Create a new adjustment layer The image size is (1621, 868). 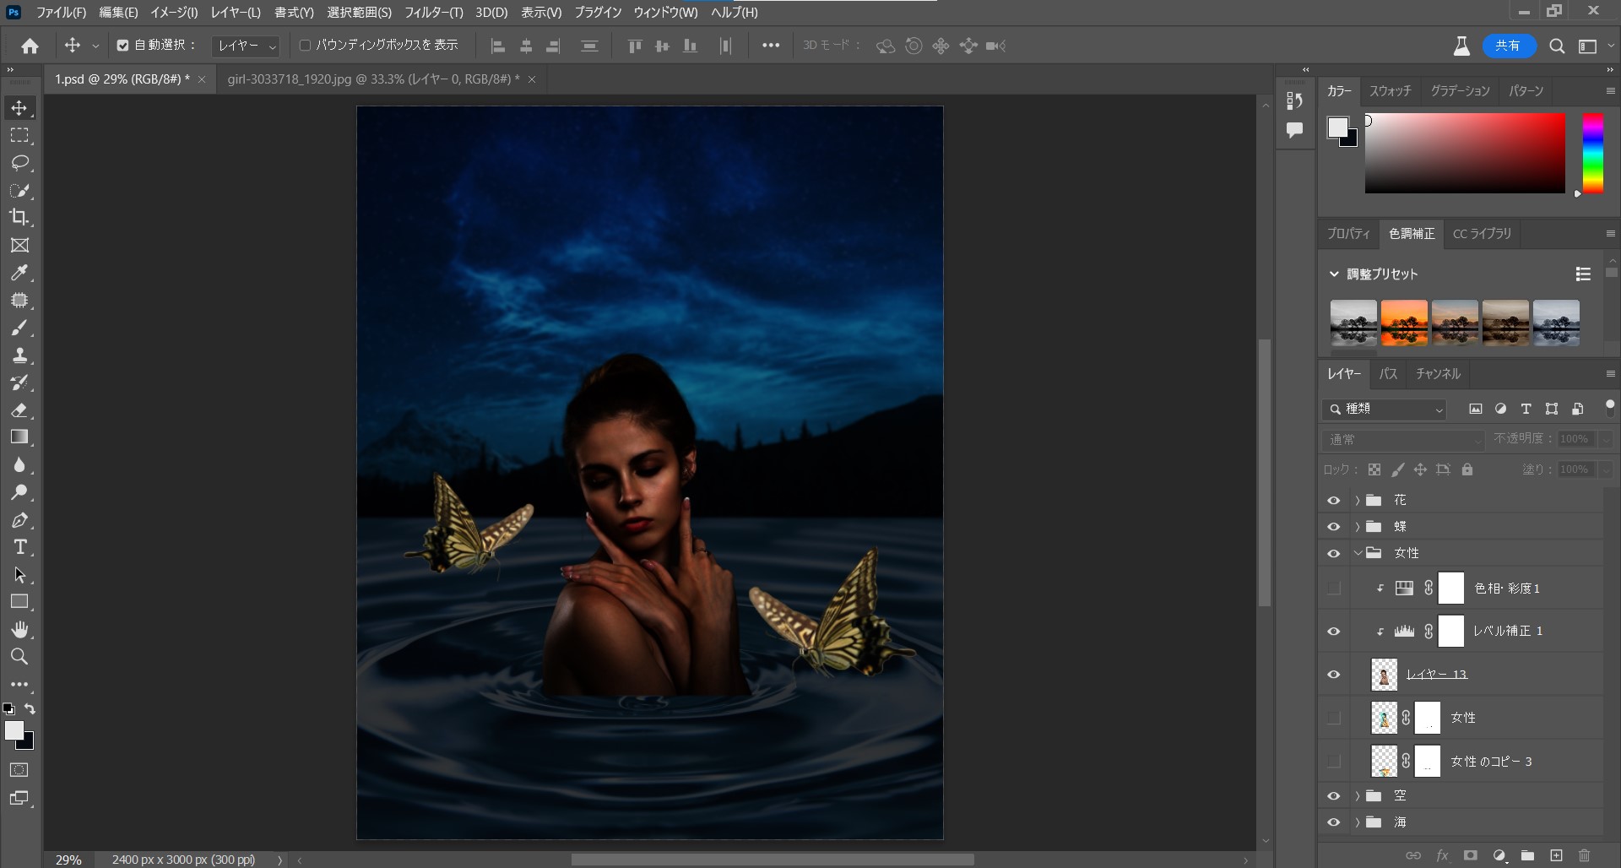tap(1499, 855)
